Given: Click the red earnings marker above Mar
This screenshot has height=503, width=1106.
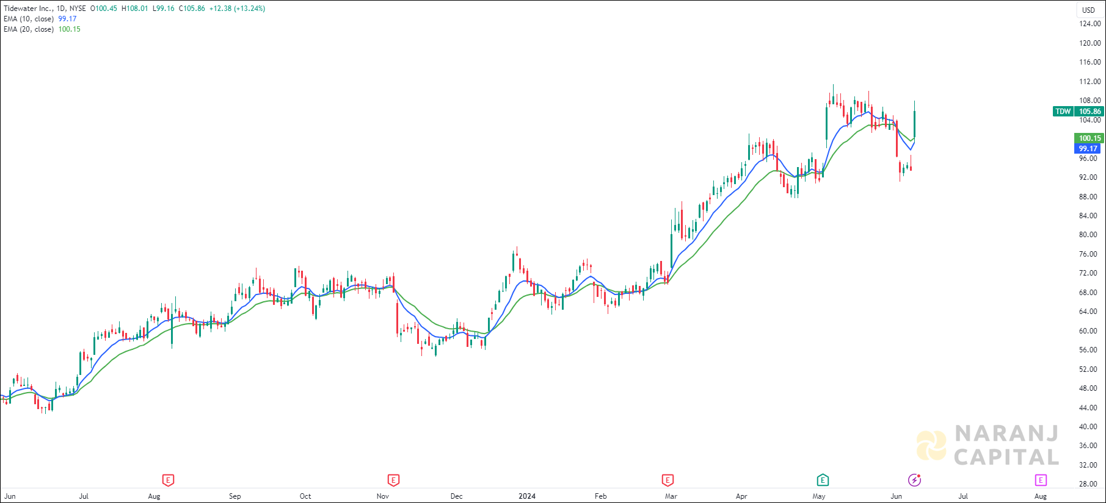Looking at the screenshot, I should [x=668, y=480].
